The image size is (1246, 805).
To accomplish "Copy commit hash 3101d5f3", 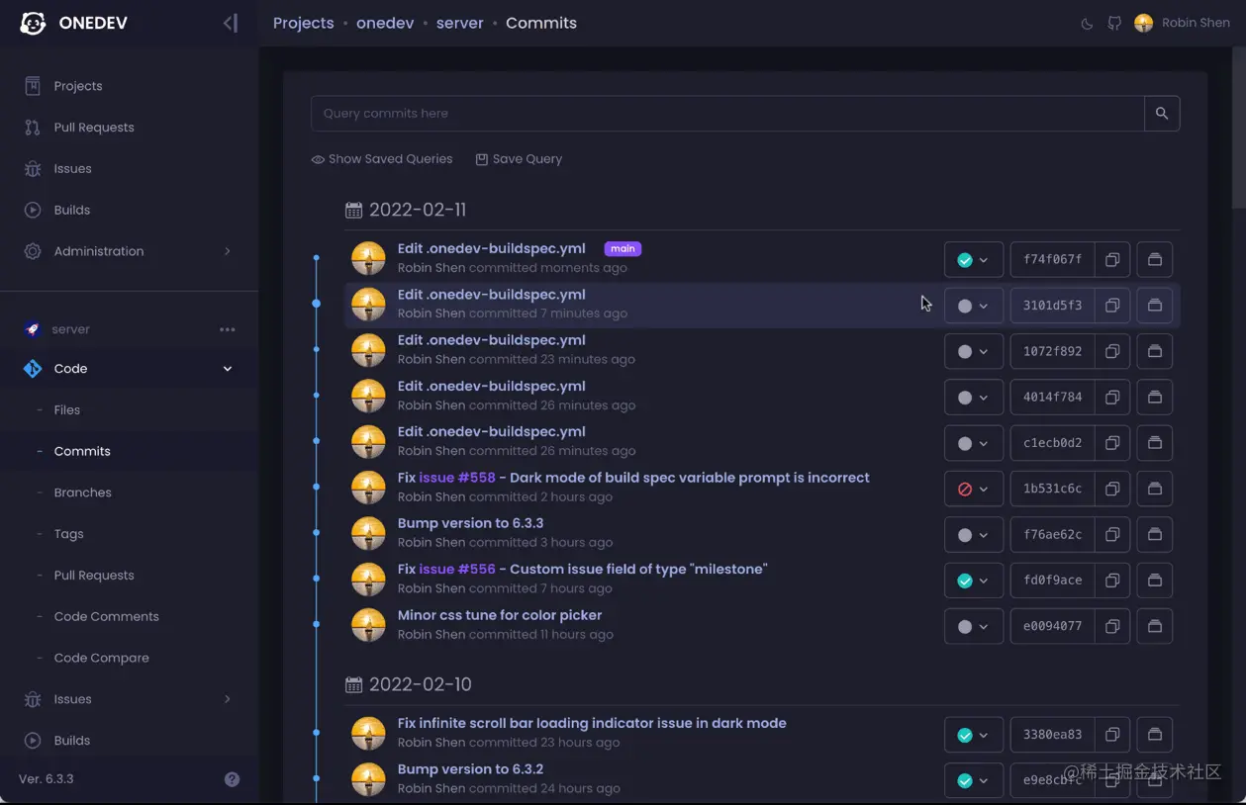I will (x=1112, y=306).
